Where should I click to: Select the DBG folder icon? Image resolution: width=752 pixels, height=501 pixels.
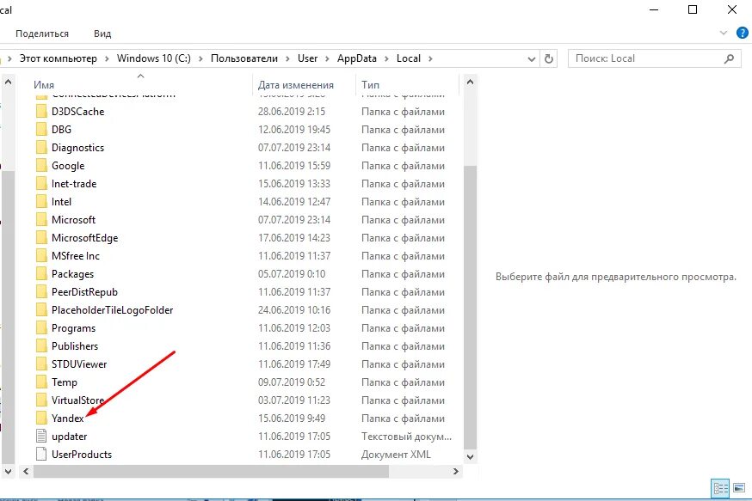41,130
